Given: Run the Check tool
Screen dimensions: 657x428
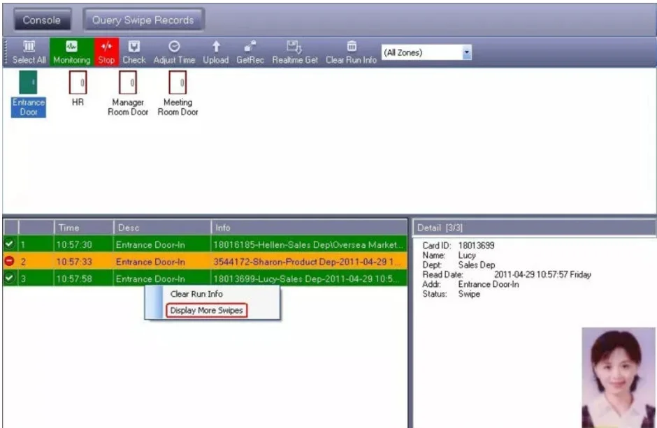Looking at the screenshot, I should point(134,52).
